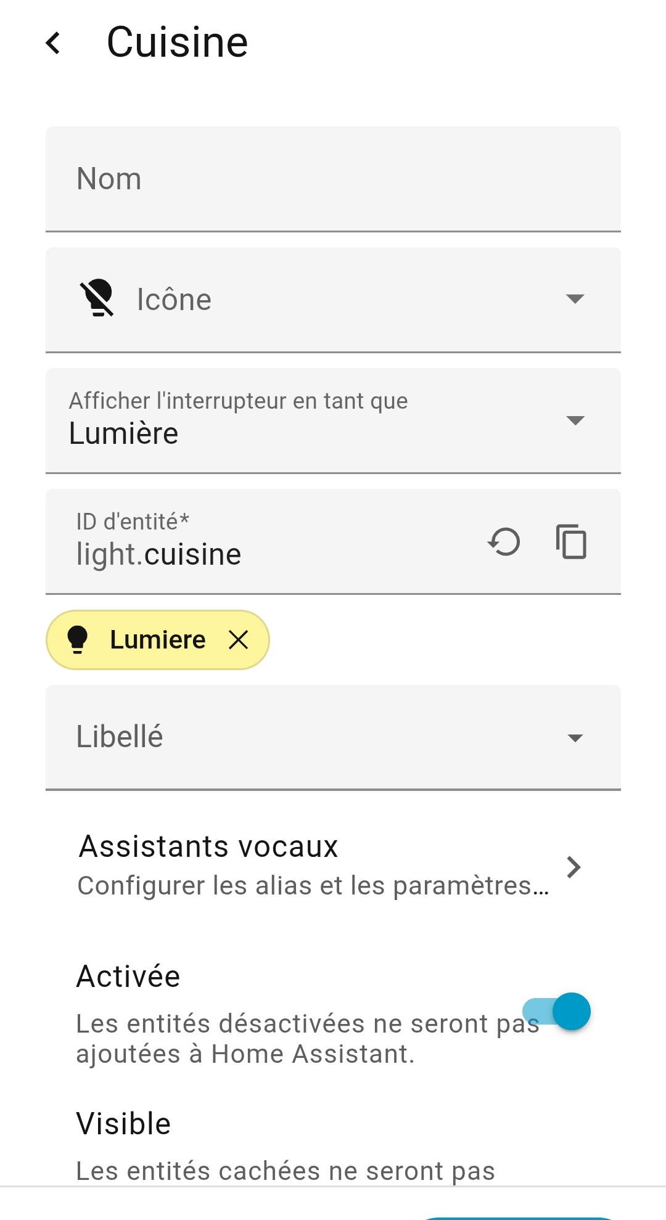Click the light.cuisine entity ID text

tap(158, 554)
